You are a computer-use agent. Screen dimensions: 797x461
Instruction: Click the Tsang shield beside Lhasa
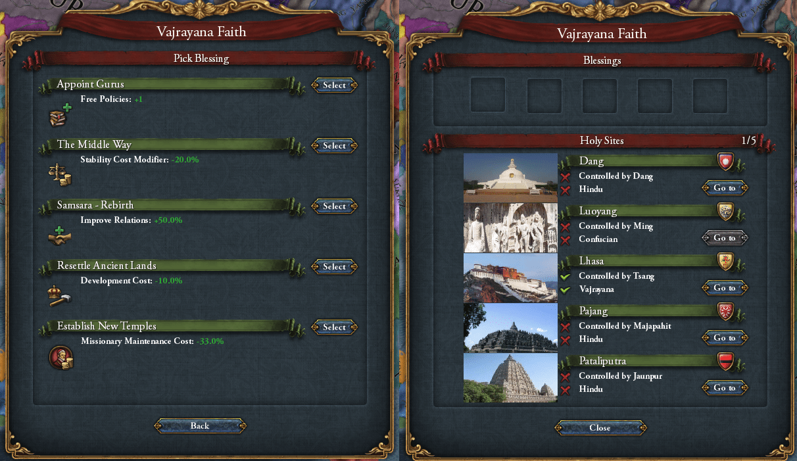[x=725, y=260]
